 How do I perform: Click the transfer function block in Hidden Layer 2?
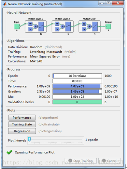coord(68,26)
